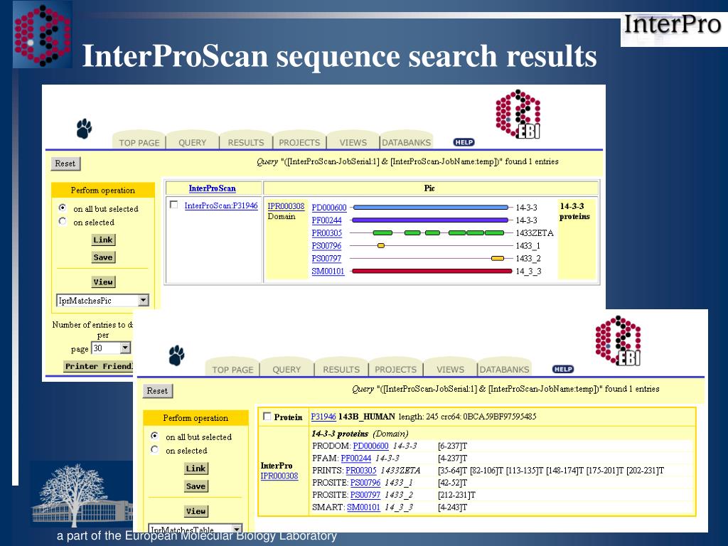Click the red SM00101 match bar
This screenshot has height=546, width=728.
point(432,271)
